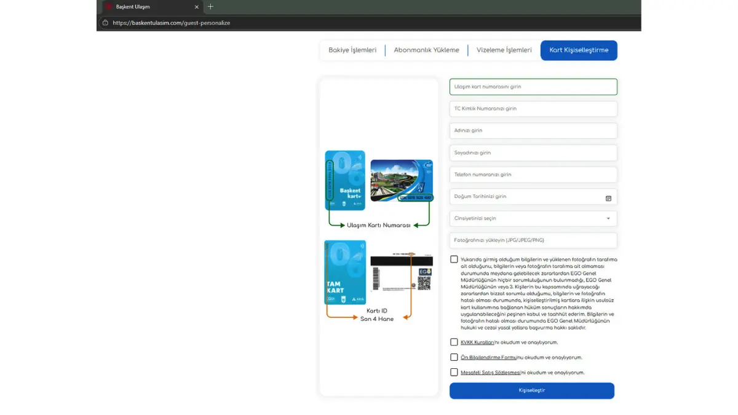Close the Başkent Ulaşım browser tab
Viewport: 738px width, 415px height.
point(197,7)
